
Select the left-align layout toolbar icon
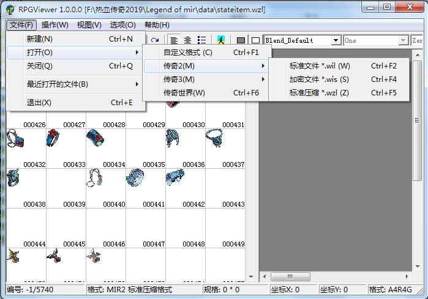(174, 40)
